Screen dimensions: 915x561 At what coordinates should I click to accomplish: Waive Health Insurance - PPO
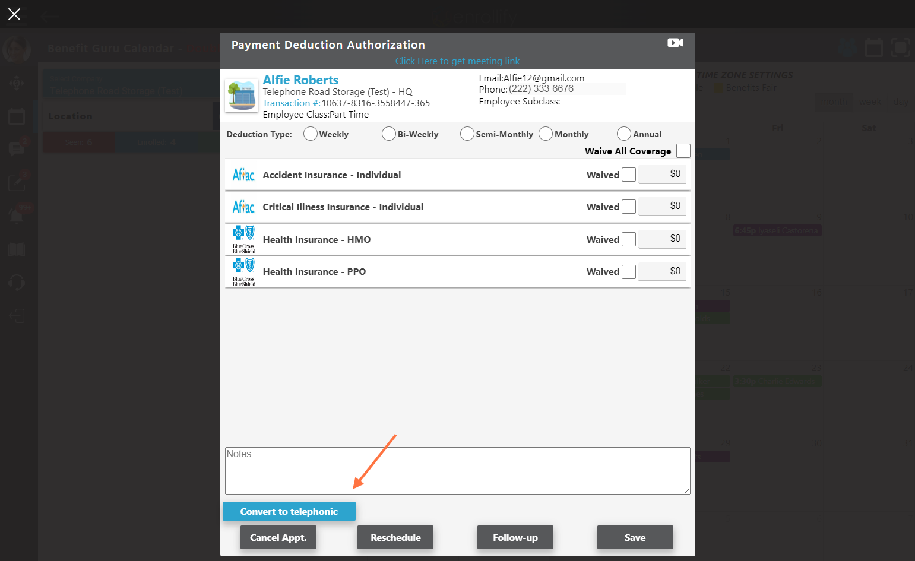(629, 272)
